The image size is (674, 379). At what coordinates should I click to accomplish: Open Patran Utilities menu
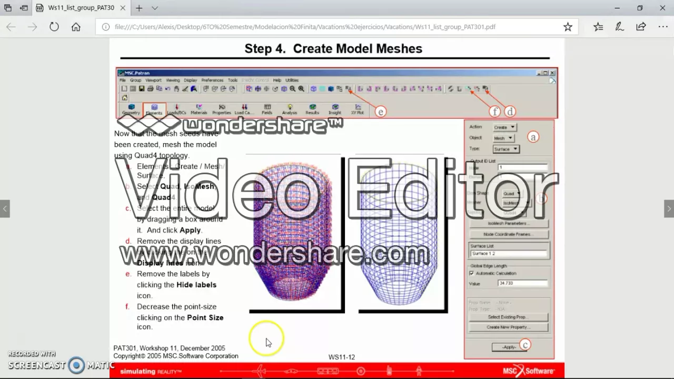tap(292, 80)
